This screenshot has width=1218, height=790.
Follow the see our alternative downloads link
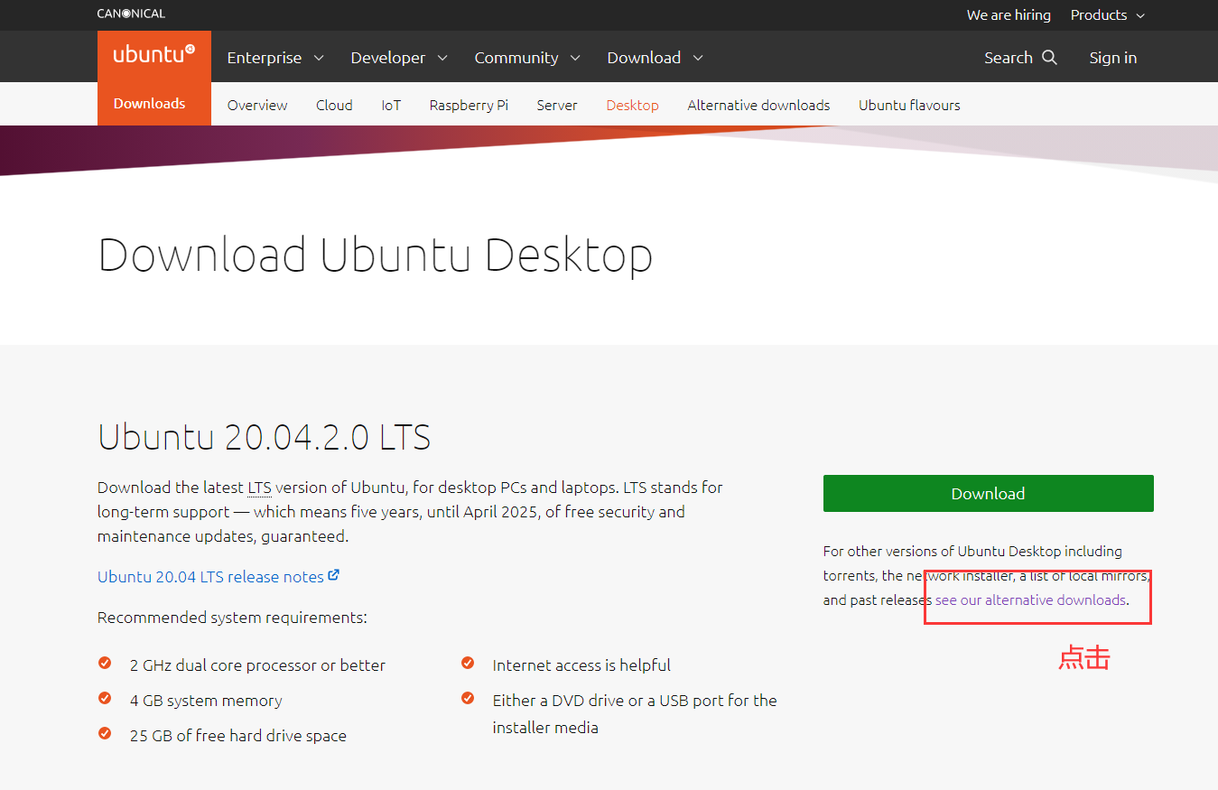1031,599
